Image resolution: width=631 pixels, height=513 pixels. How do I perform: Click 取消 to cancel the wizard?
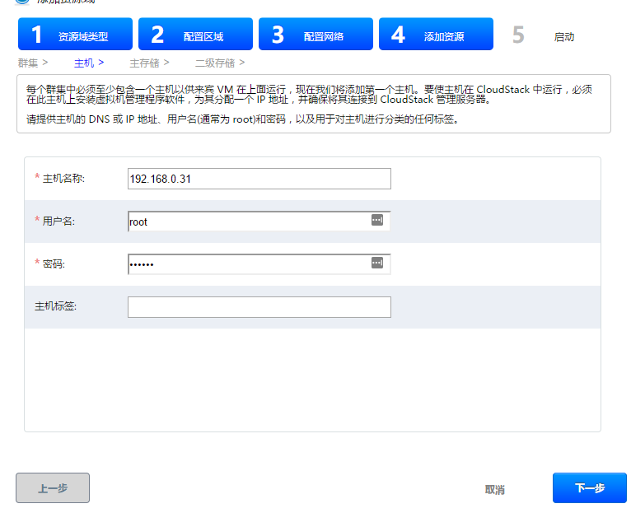coord(494,489)
